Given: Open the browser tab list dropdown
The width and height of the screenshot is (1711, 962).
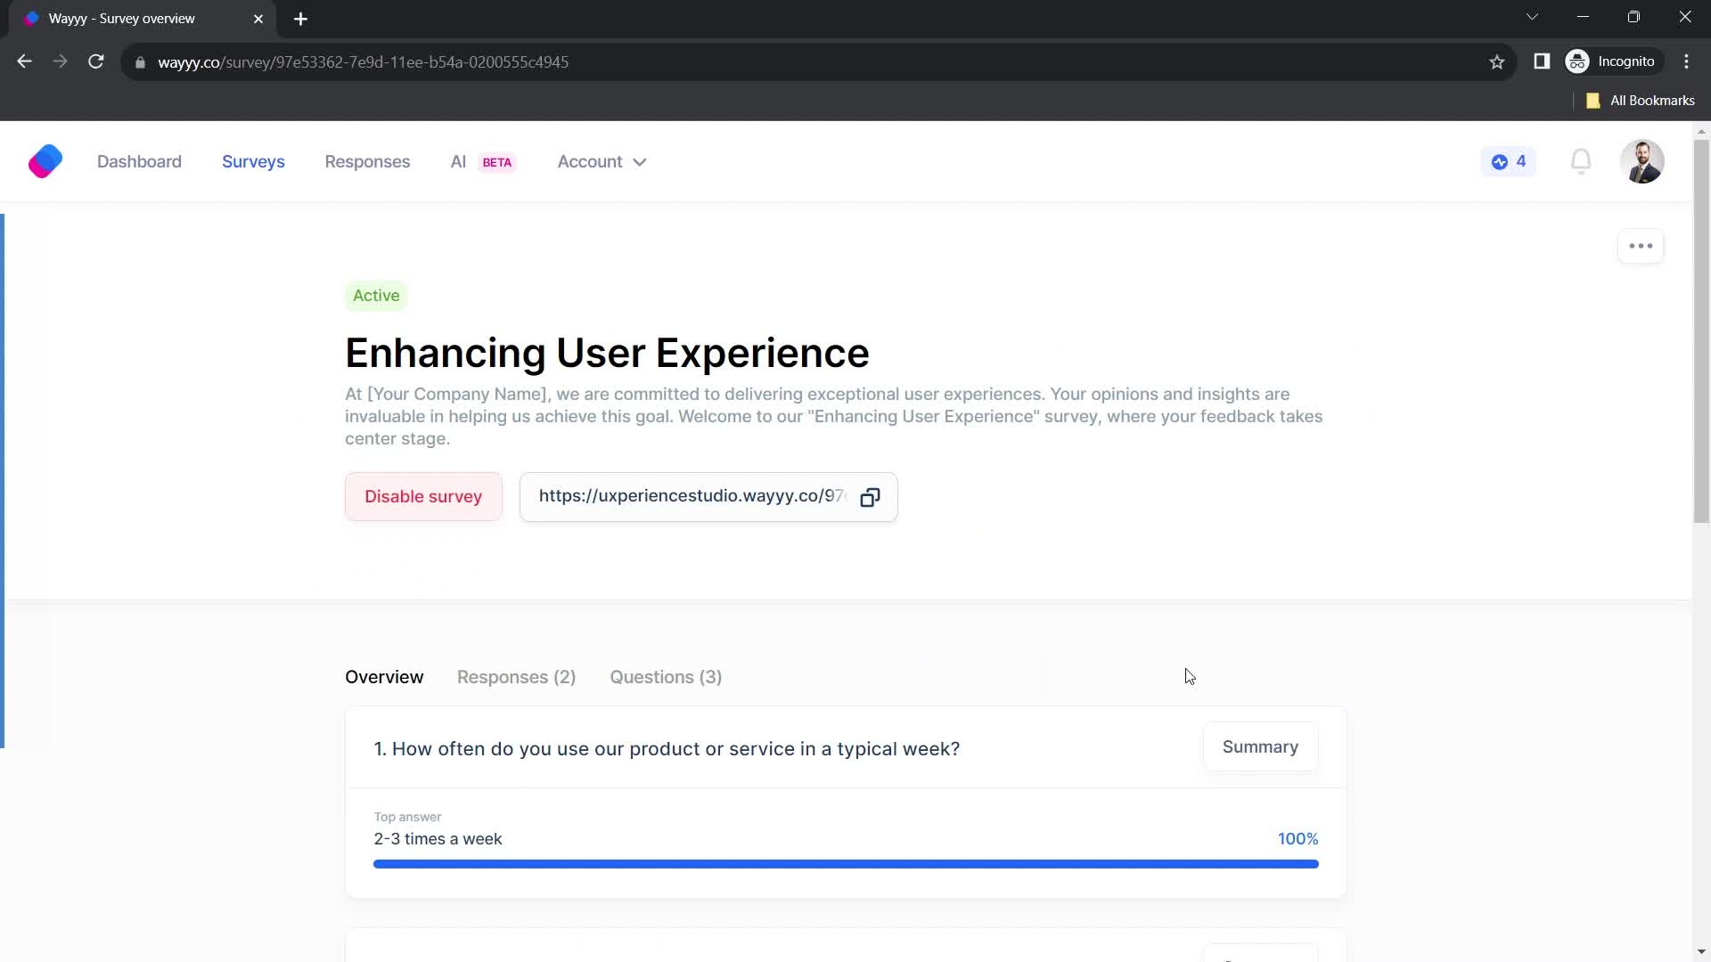Looking at the screenshot, I should coord(1533,18).
